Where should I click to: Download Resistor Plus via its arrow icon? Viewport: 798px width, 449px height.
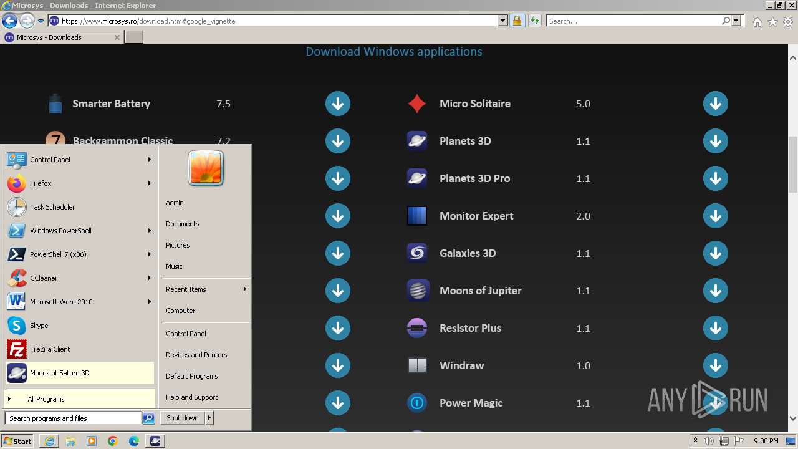(x=716, y=328)
